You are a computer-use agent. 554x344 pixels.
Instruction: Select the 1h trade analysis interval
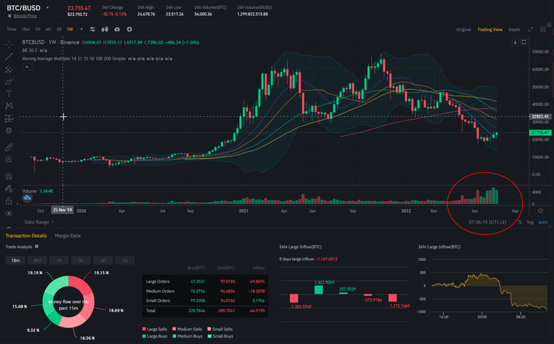[x=60, y=260]
